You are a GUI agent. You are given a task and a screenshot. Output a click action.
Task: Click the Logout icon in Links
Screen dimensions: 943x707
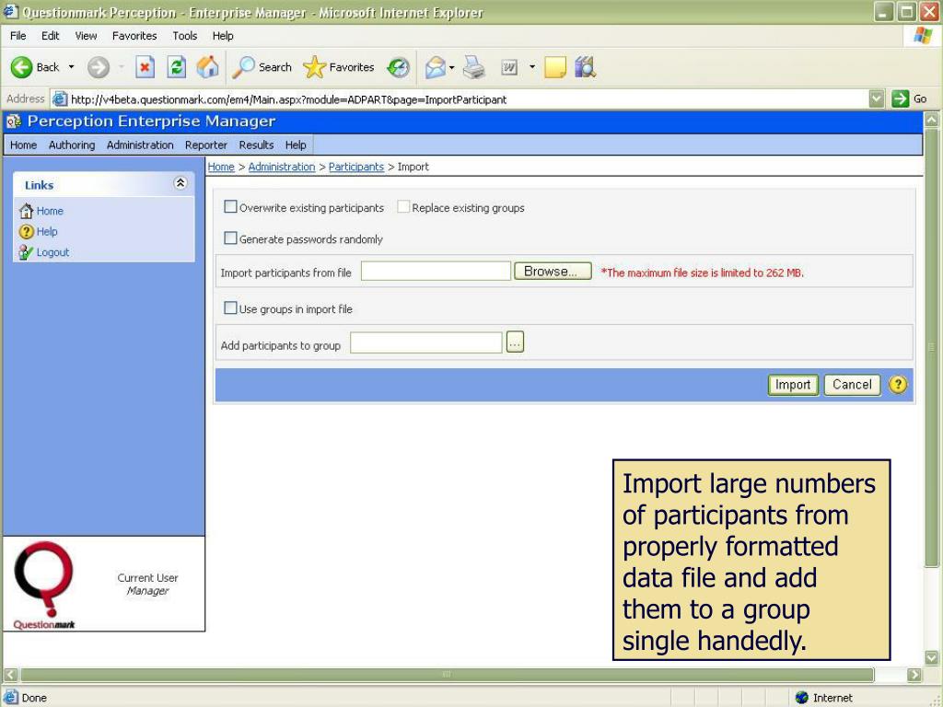[26, 252]
